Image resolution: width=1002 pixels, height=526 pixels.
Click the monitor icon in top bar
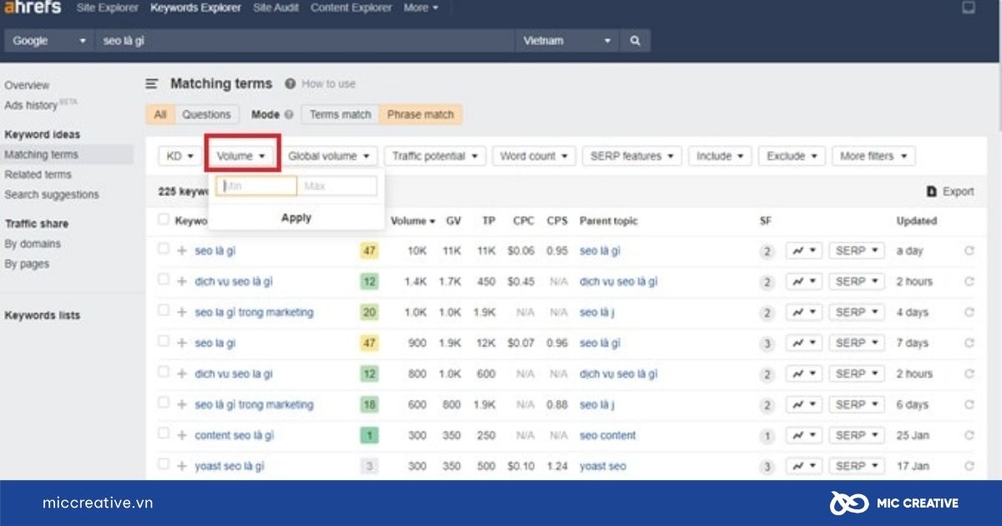tap(968, 8)
